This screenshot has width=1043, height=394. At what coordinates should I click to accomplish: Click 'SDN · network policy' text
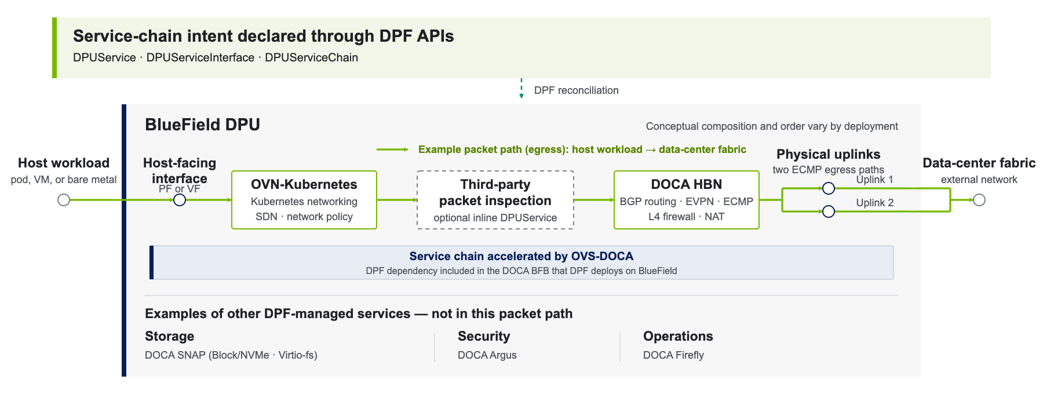coord(304,217)
